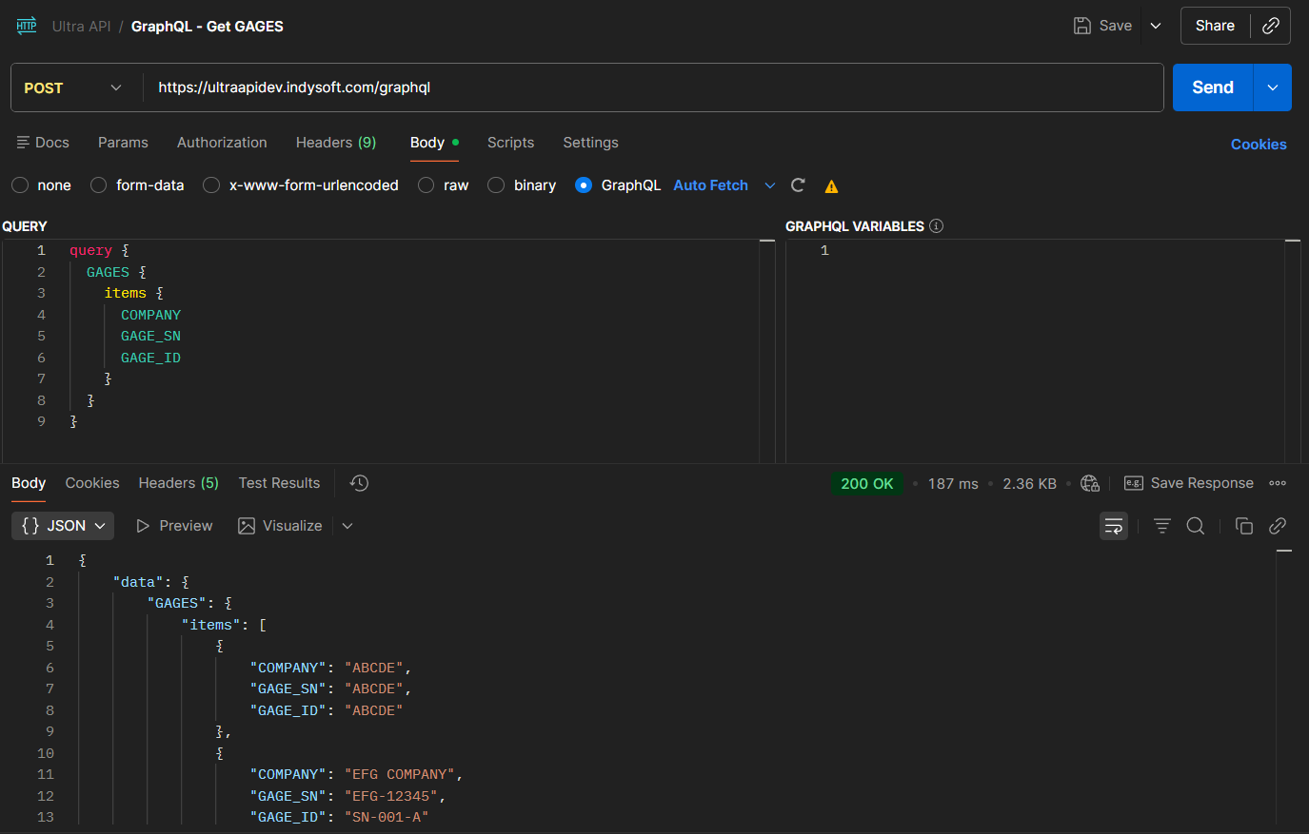
Task: Click the Save Response icon
Action: pos(1133,483)
